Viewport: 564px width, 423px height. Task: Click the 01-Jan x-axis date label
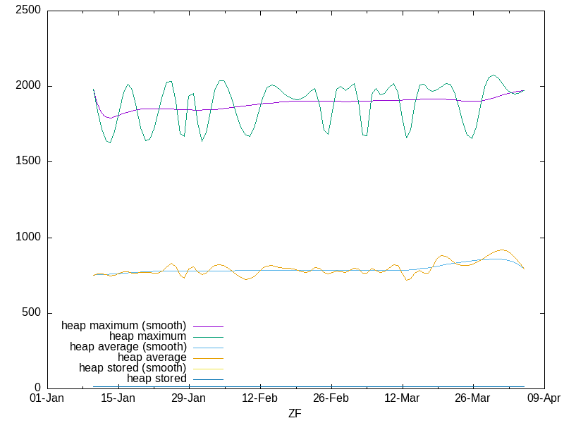47,398
